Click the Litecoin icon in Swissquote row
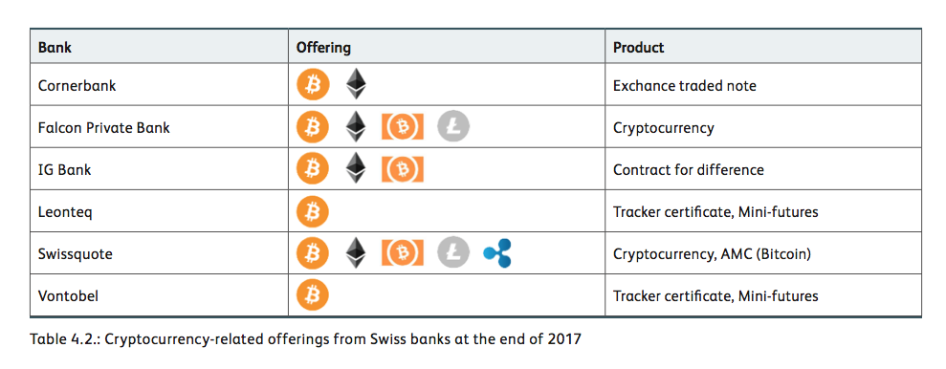The width and height of the screenshot is (946, 369). pyautogui.click(x=453, y=253)
